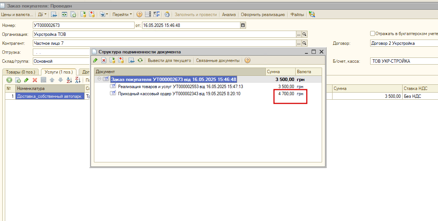438x221 pixels.
Task: Switch to Товары (0 поз.) tab
Action: click(21, 72)
